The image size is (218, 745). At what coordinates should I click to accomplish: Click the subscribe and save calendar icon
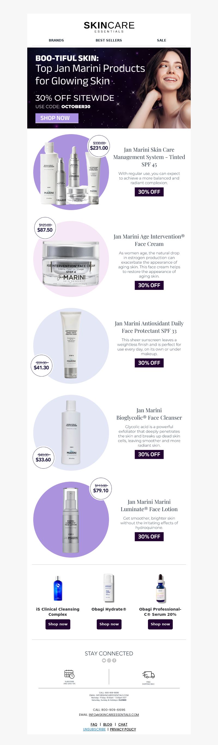[x=69, y=674]
